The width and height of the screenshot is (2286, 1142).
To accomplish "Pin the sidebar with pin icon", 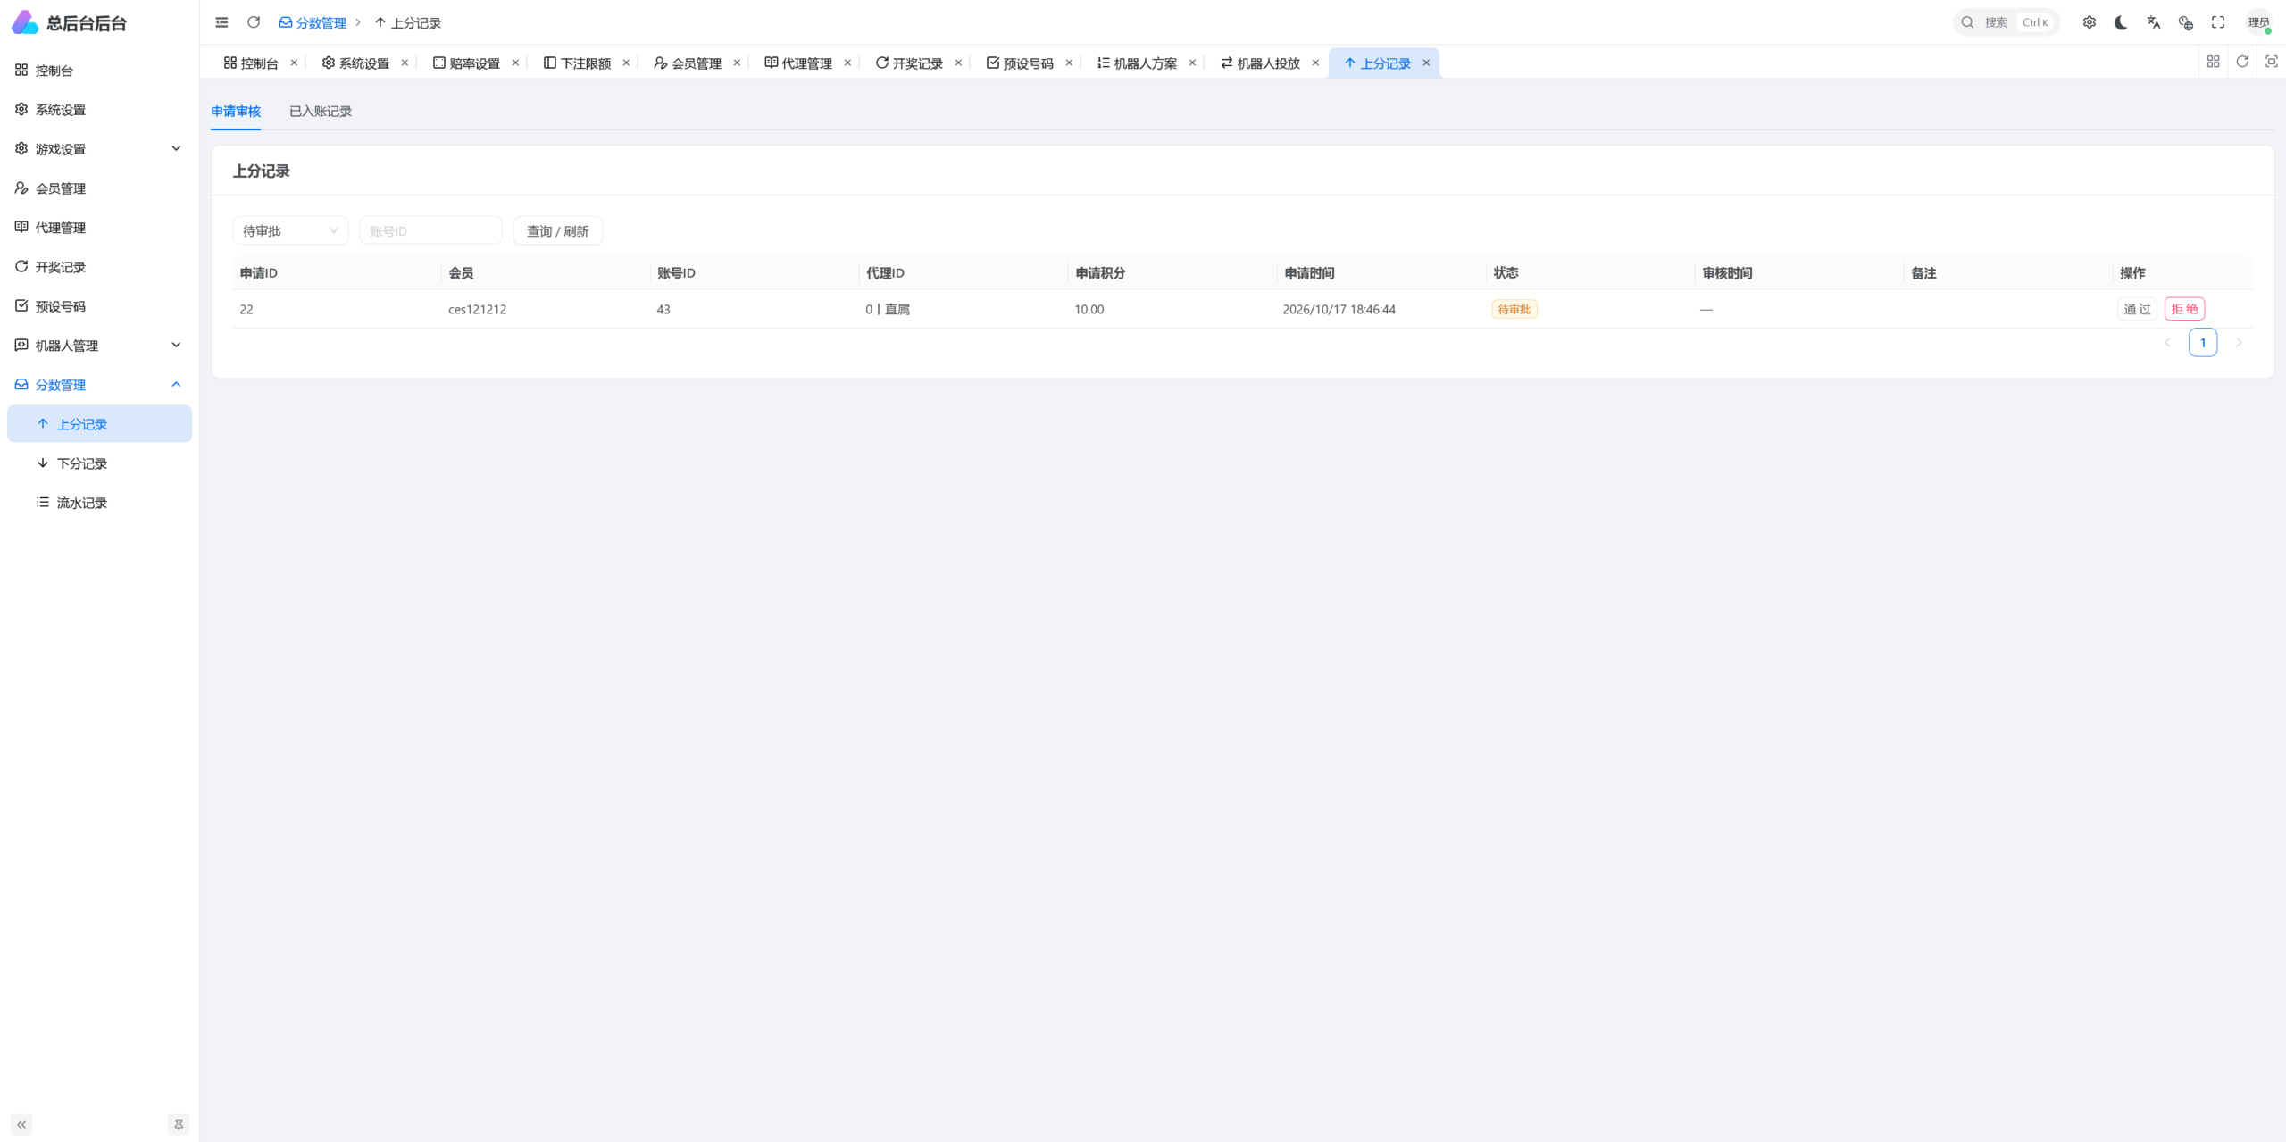I will coord(179,1124).
